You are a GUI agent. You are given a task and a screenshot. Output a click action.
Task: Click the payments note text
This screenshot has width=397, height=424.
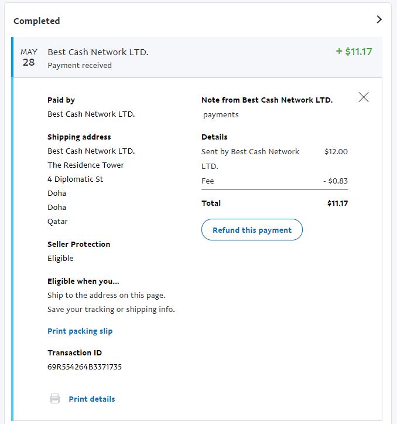(x=221, y=115)
